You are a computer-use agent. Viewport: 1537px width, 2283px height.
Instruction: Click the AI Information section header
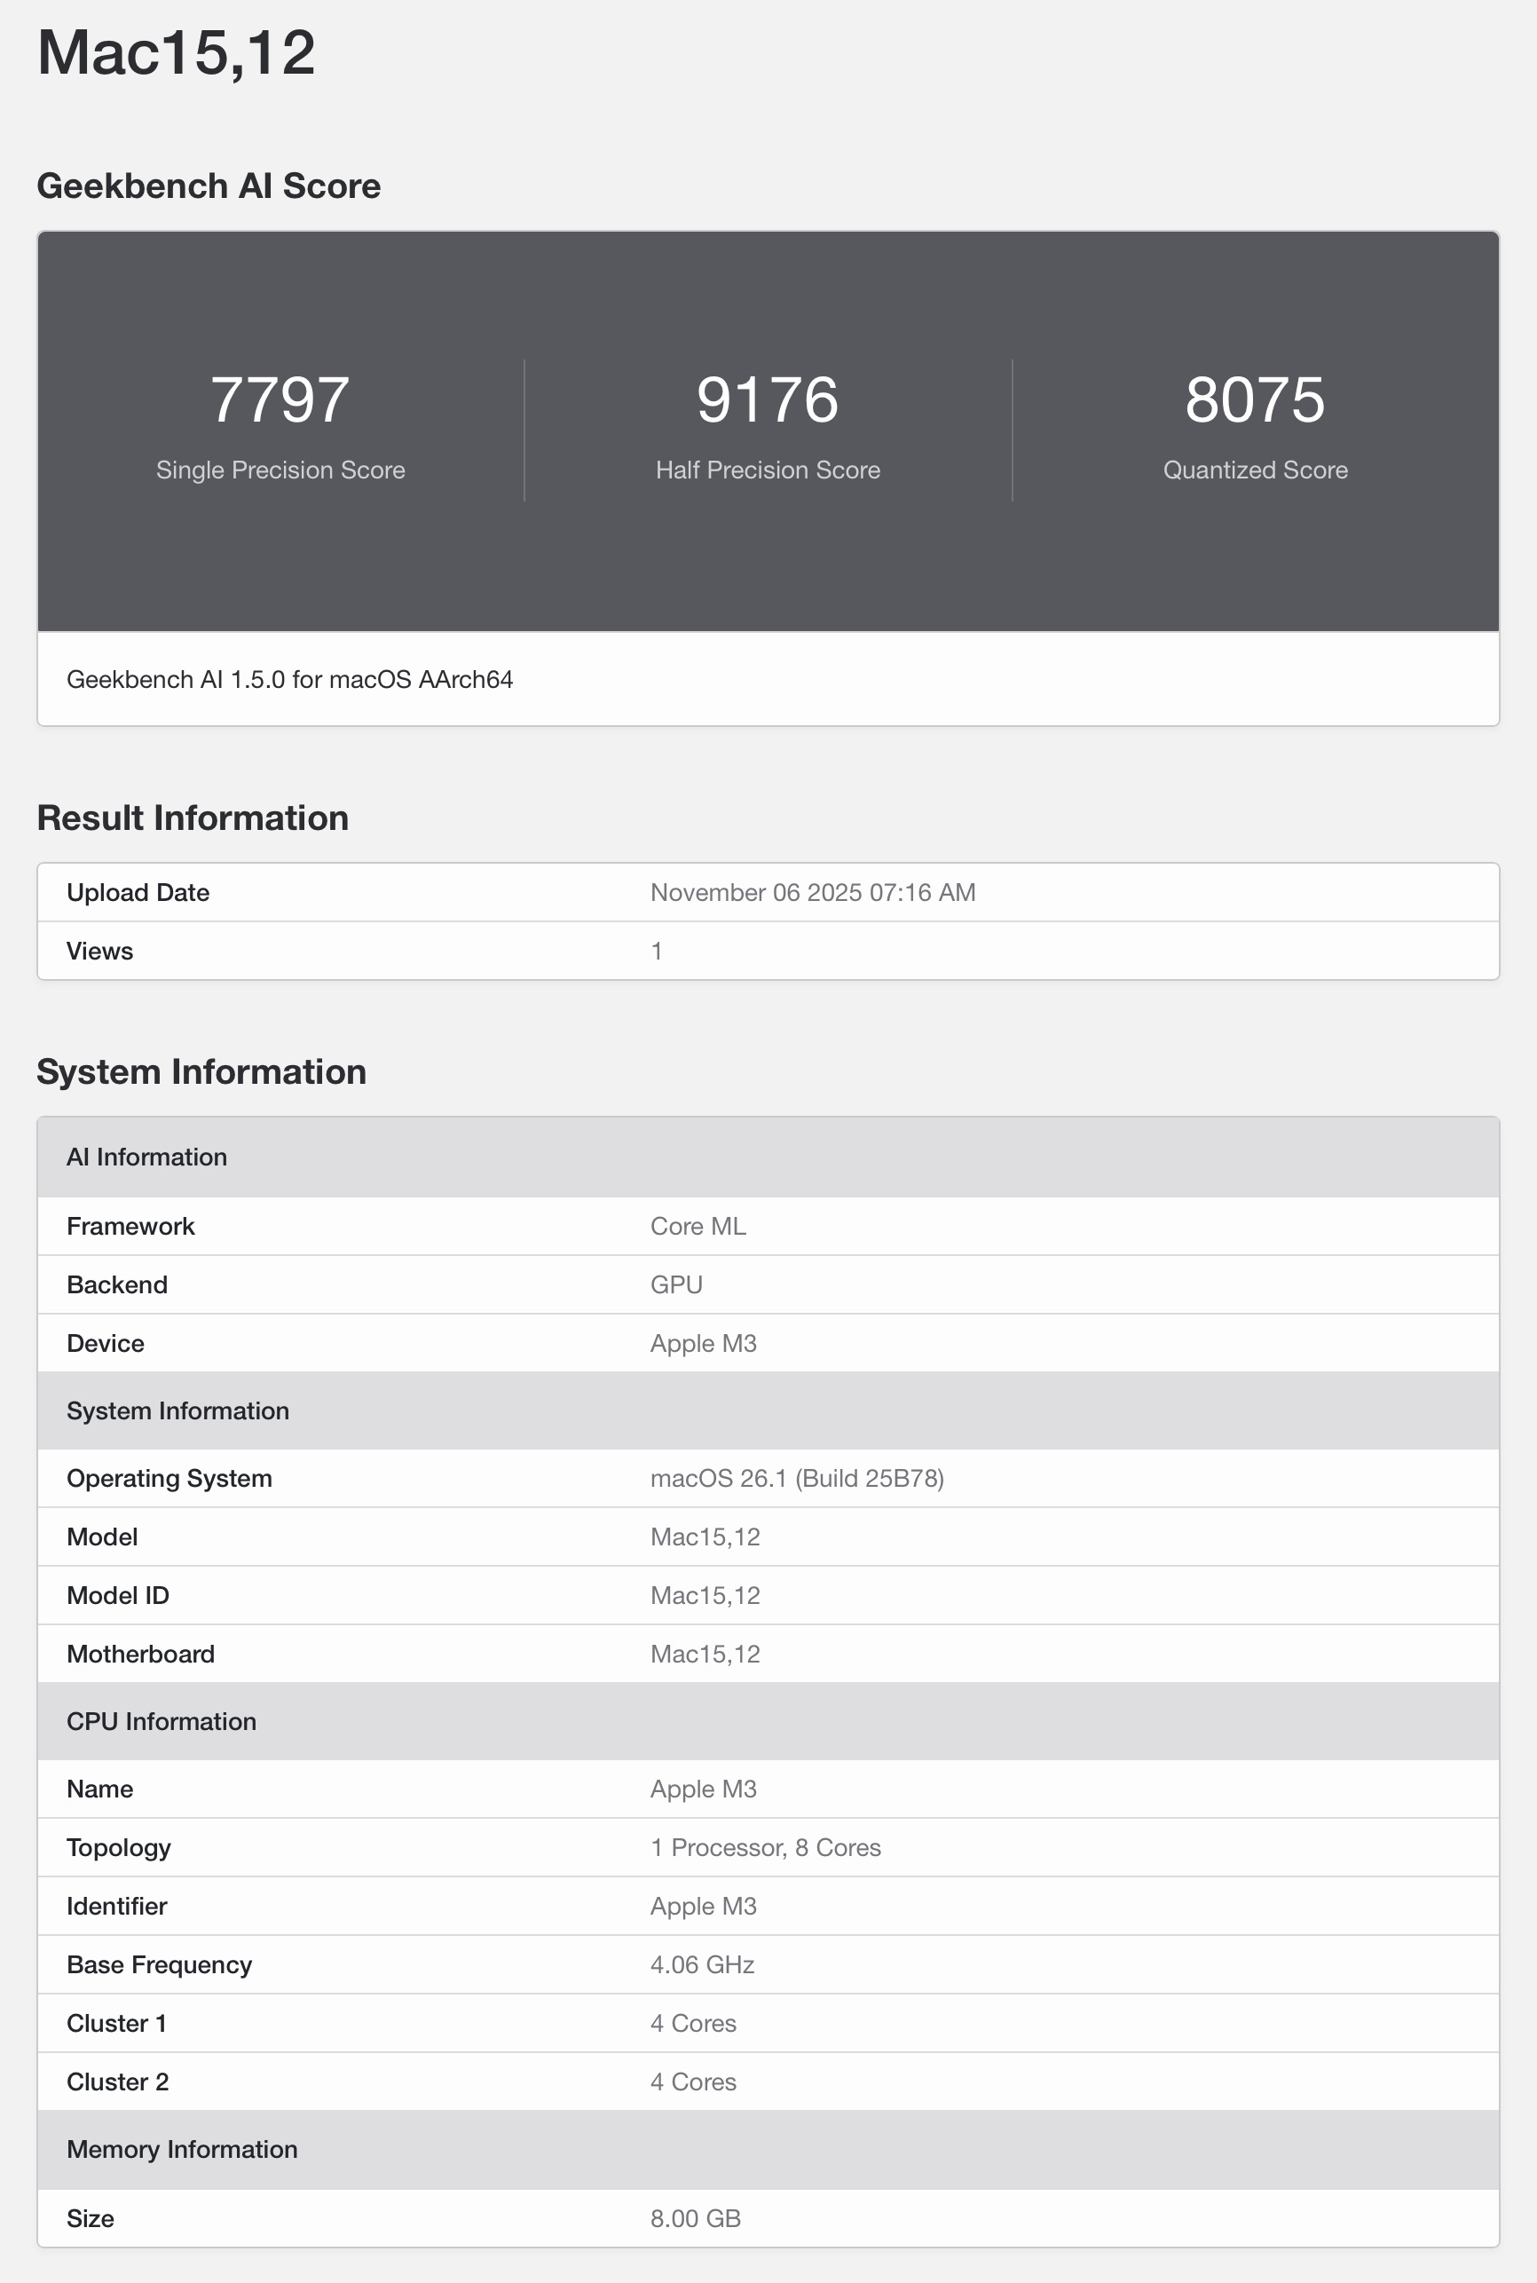click(147, 1157)
